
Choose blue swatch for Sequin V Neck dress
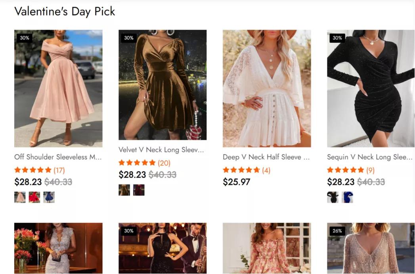348,197
